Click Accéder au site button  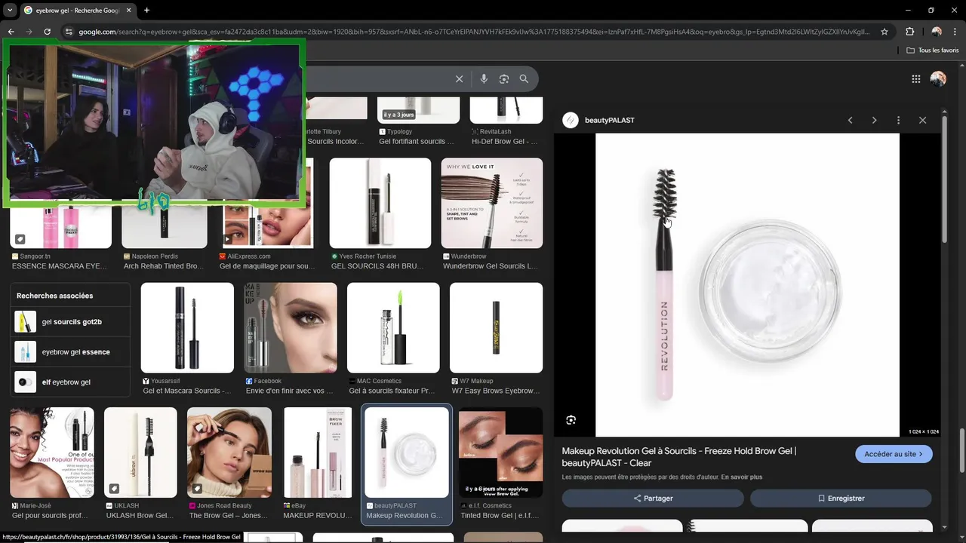(x=894, y=454)
